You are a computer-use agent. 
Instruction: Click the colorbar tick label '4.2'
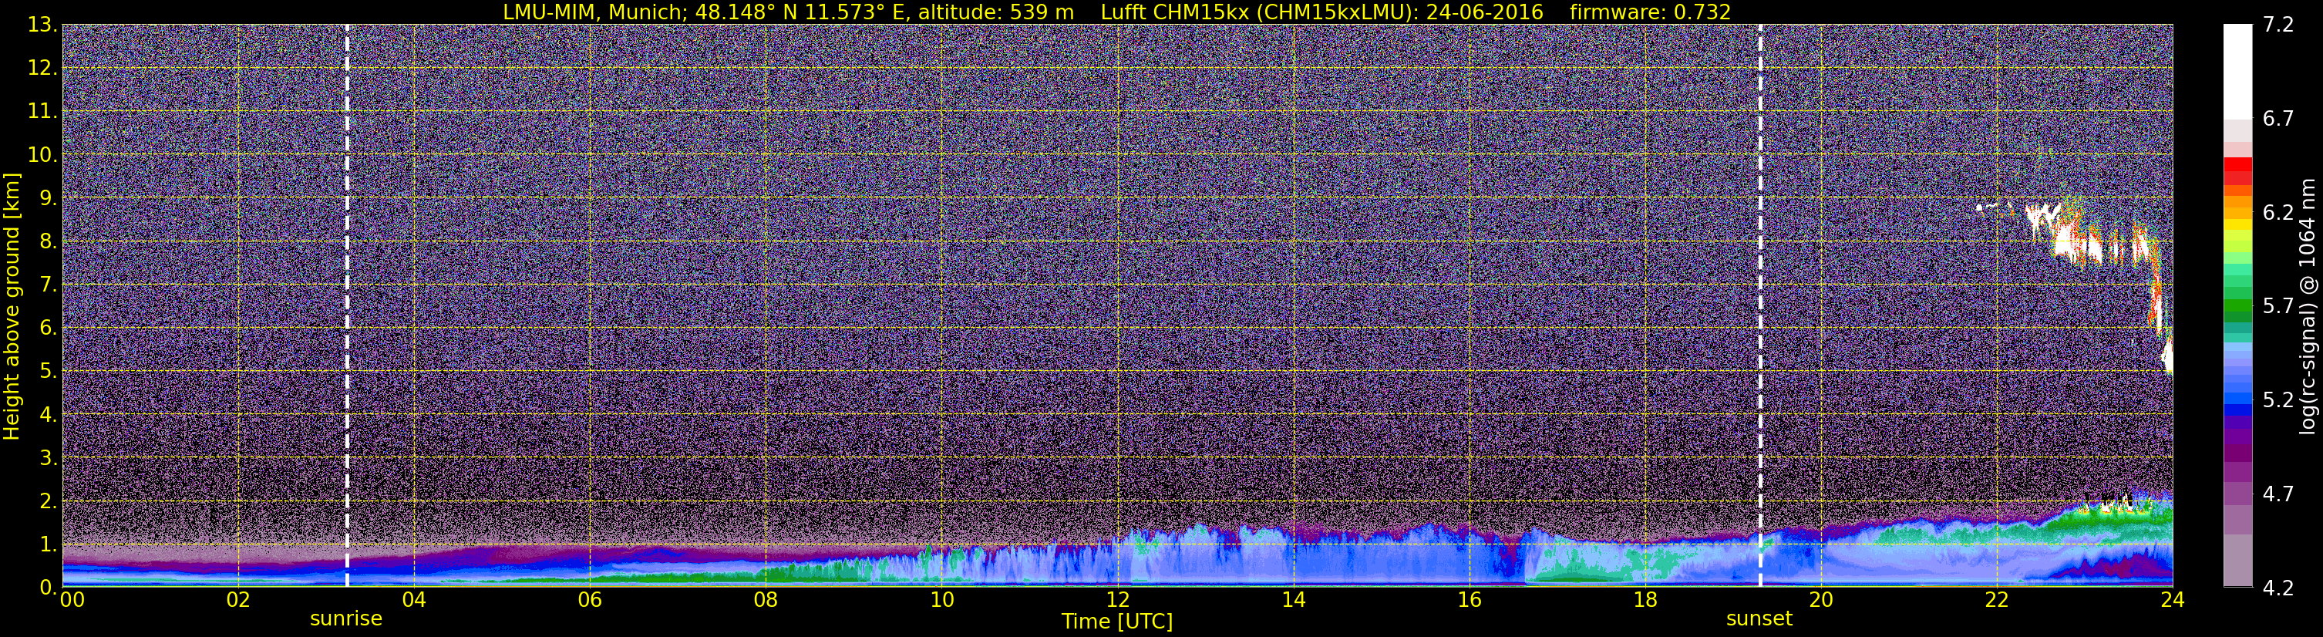2278,588
